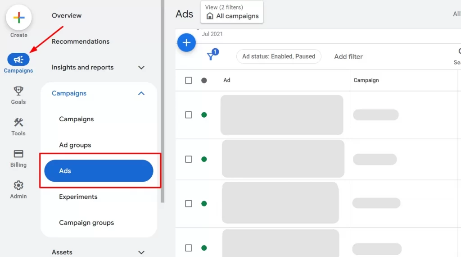Open the Tools wrench icon
The width and height of the screenshot is (461, 257).
coord(18,123)
